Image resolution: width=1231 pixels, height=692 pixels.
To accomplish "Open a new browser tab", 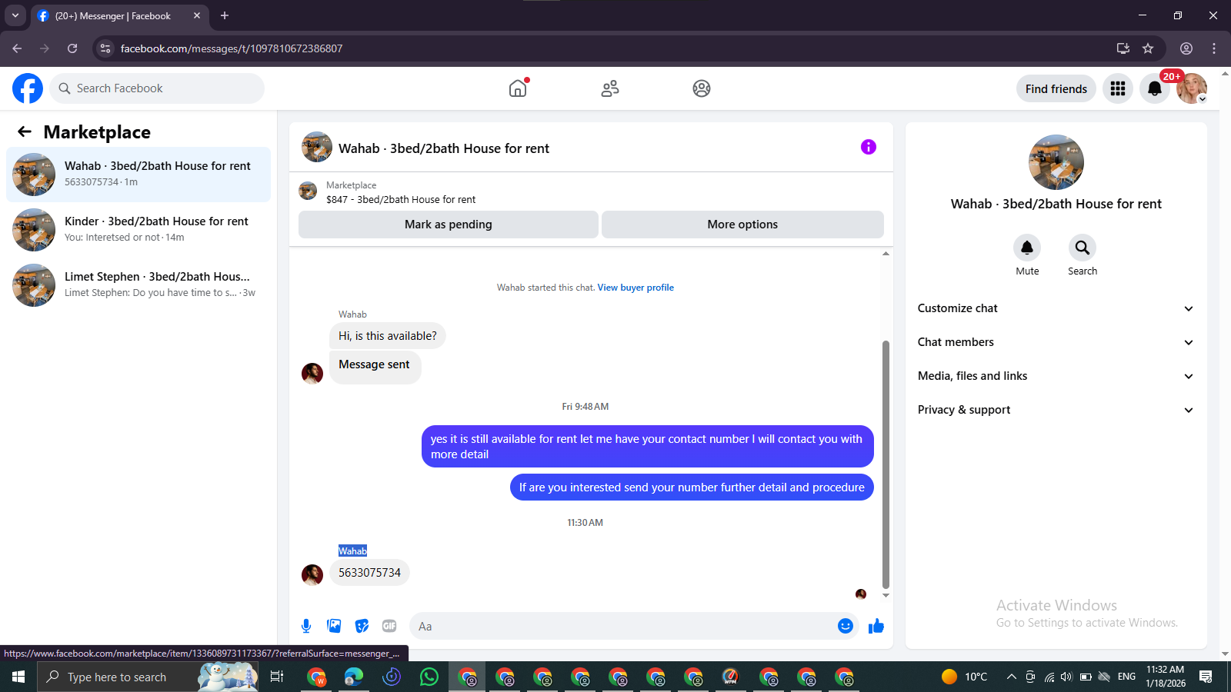I will (225, 15).
